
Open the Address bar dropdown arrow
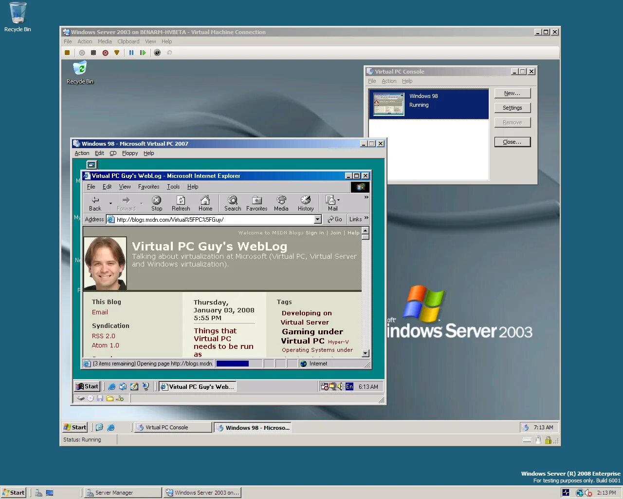tap(318, 219)
